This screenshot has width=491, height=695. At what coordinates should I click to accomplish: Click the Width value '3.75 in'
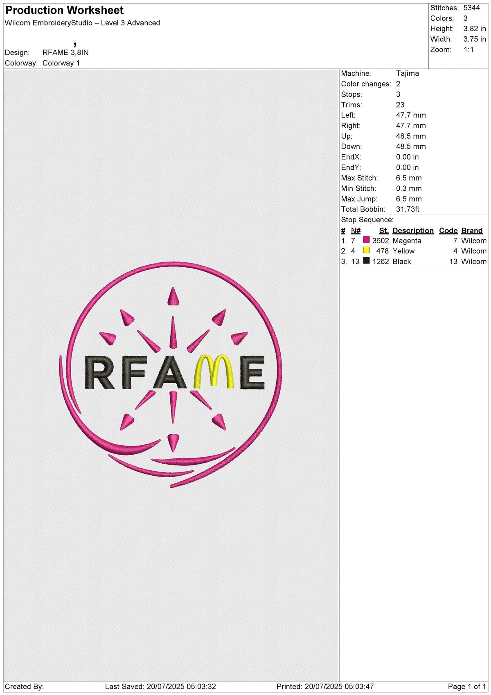475,39
